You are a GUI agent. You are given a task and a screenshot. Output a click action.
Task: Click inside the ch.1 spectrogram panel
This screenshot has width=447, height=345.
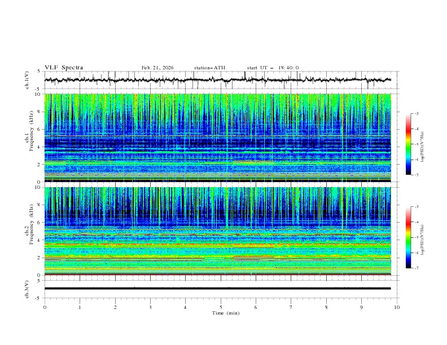218,138
